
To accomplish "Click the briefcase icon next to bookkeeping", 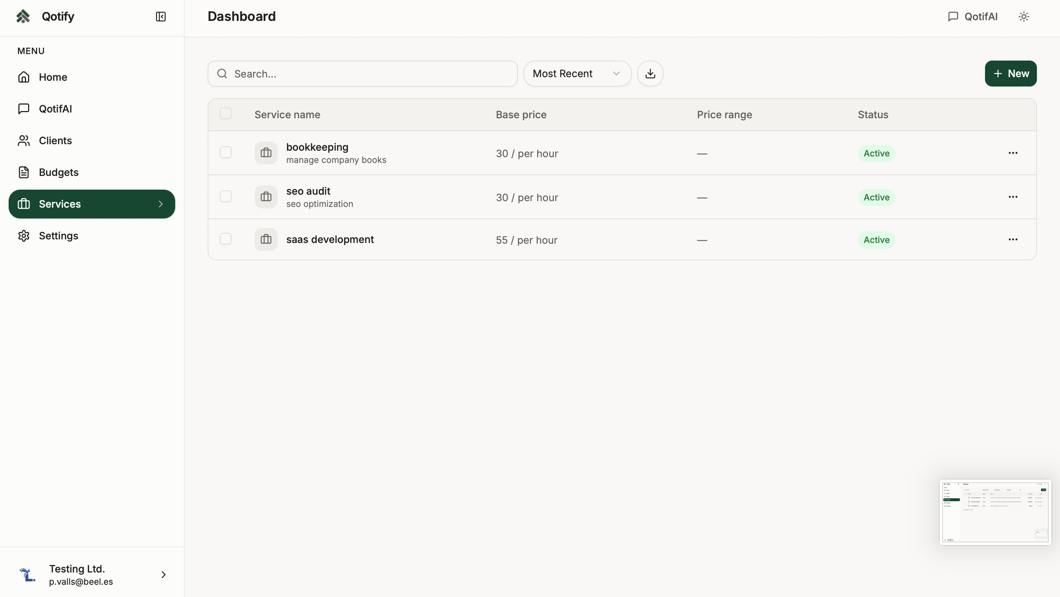I will pyautogui.click(x=265, y=152).
